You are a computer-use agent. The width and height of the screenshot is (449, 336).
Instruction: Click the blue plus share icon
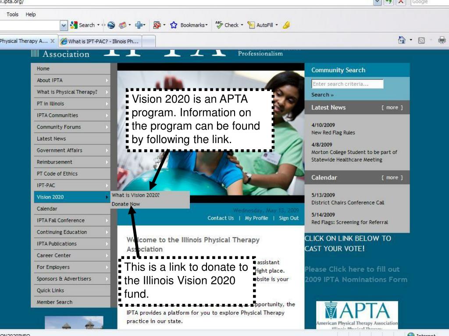139,25
